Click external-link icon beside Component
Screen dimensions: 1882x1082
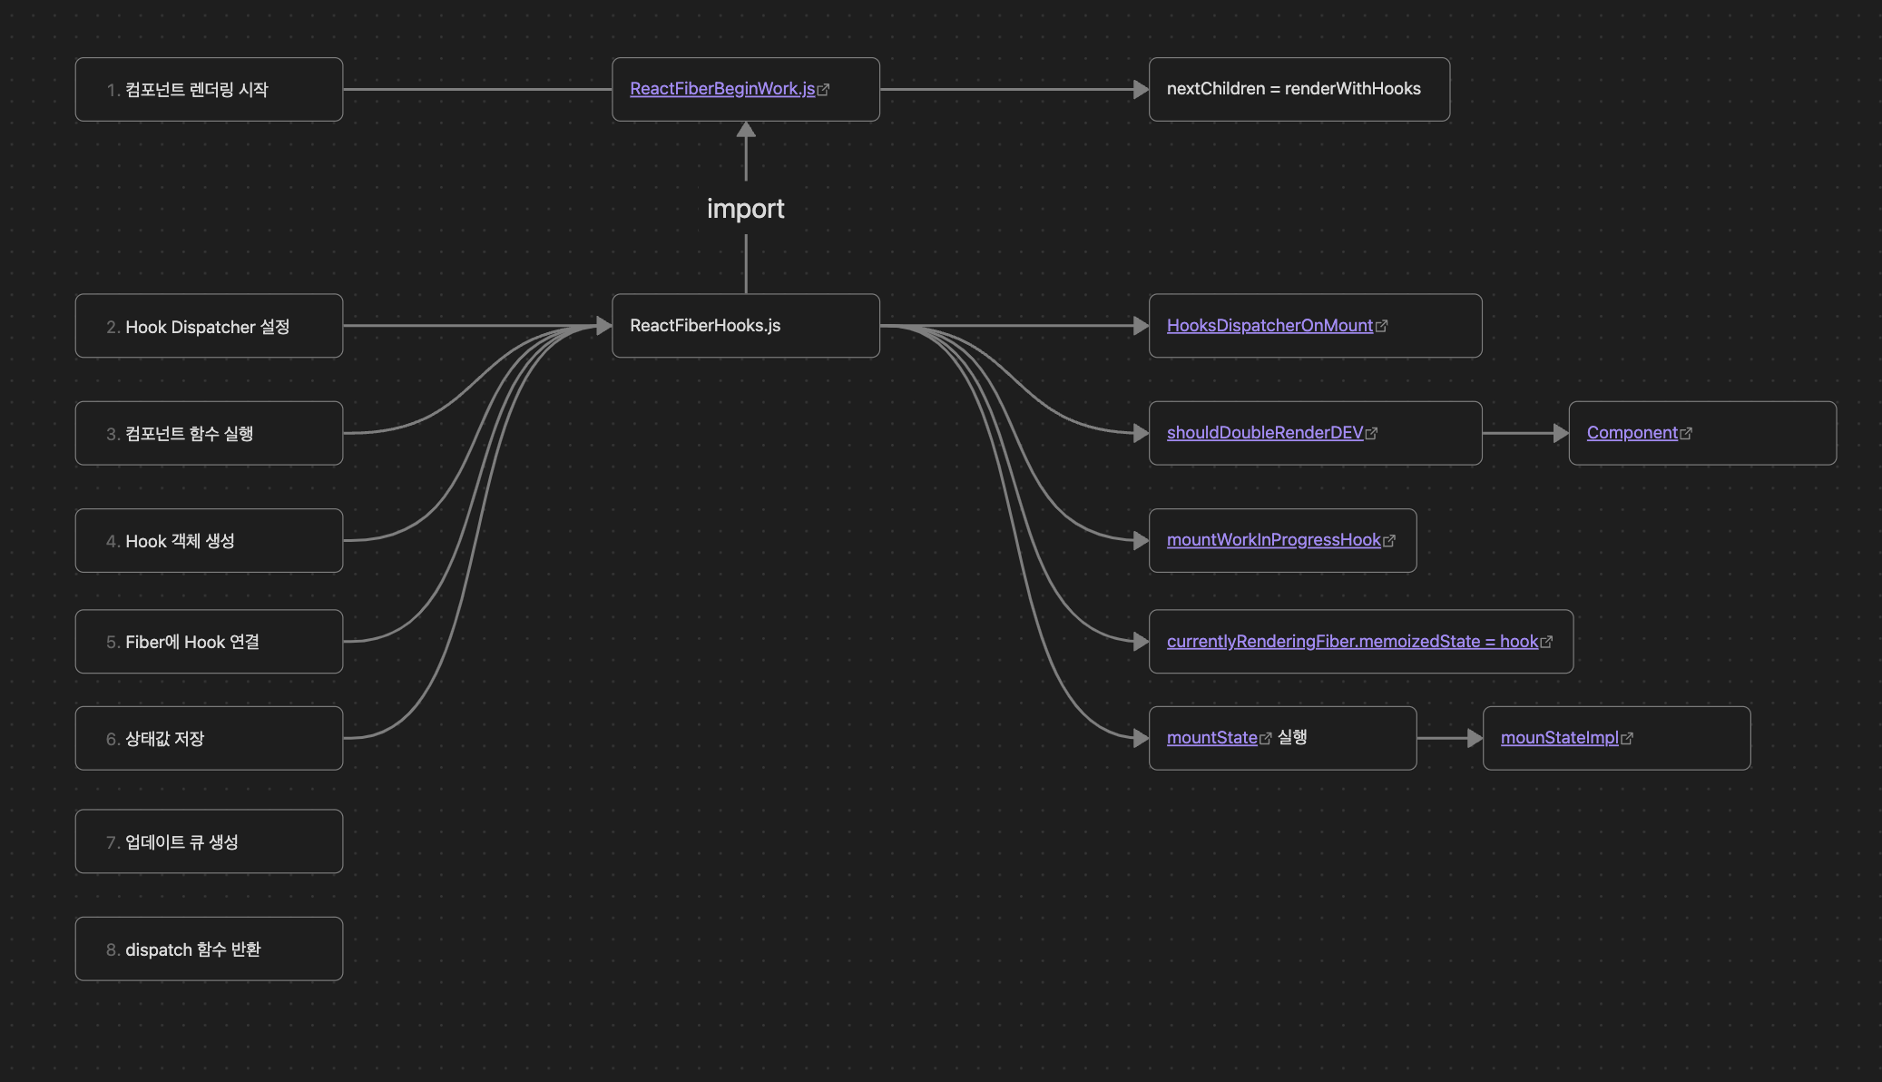coord(1686,434)
